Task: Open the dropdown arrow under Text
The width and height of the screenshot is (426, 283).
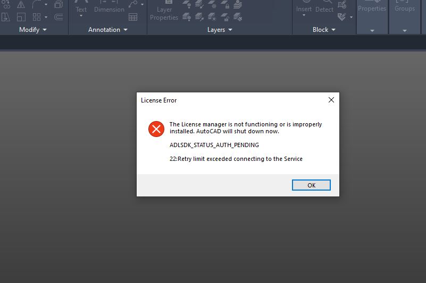Action: (81, 16)
